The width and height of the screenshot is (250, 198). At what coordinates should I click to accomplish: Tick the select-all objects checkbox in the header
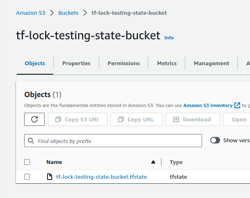pyautogui.click(x=27, y=162)
